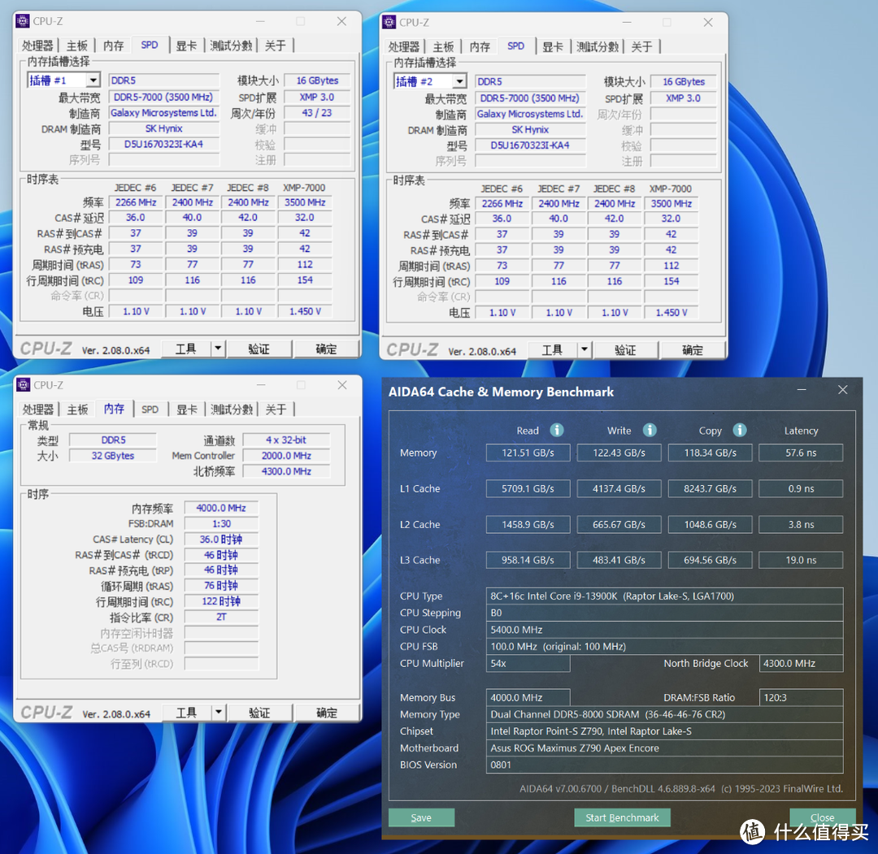Click 型号 D5U1670323I-KA4 in slot #1 window

coord(163,145)
